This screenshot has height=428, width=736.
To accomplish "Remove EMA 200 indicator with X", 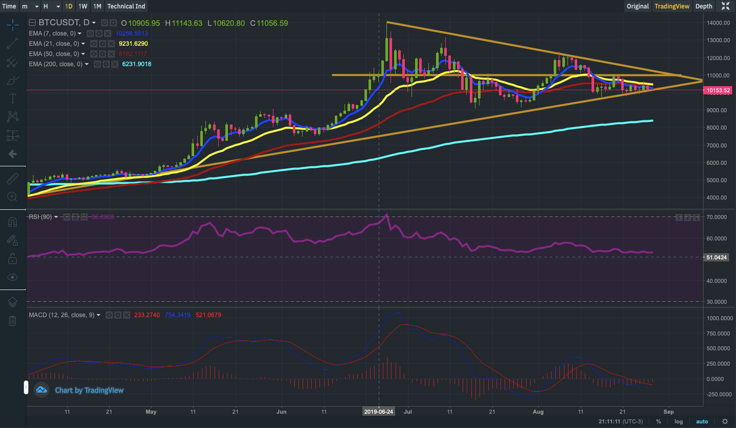I will (x=114, y=64).
